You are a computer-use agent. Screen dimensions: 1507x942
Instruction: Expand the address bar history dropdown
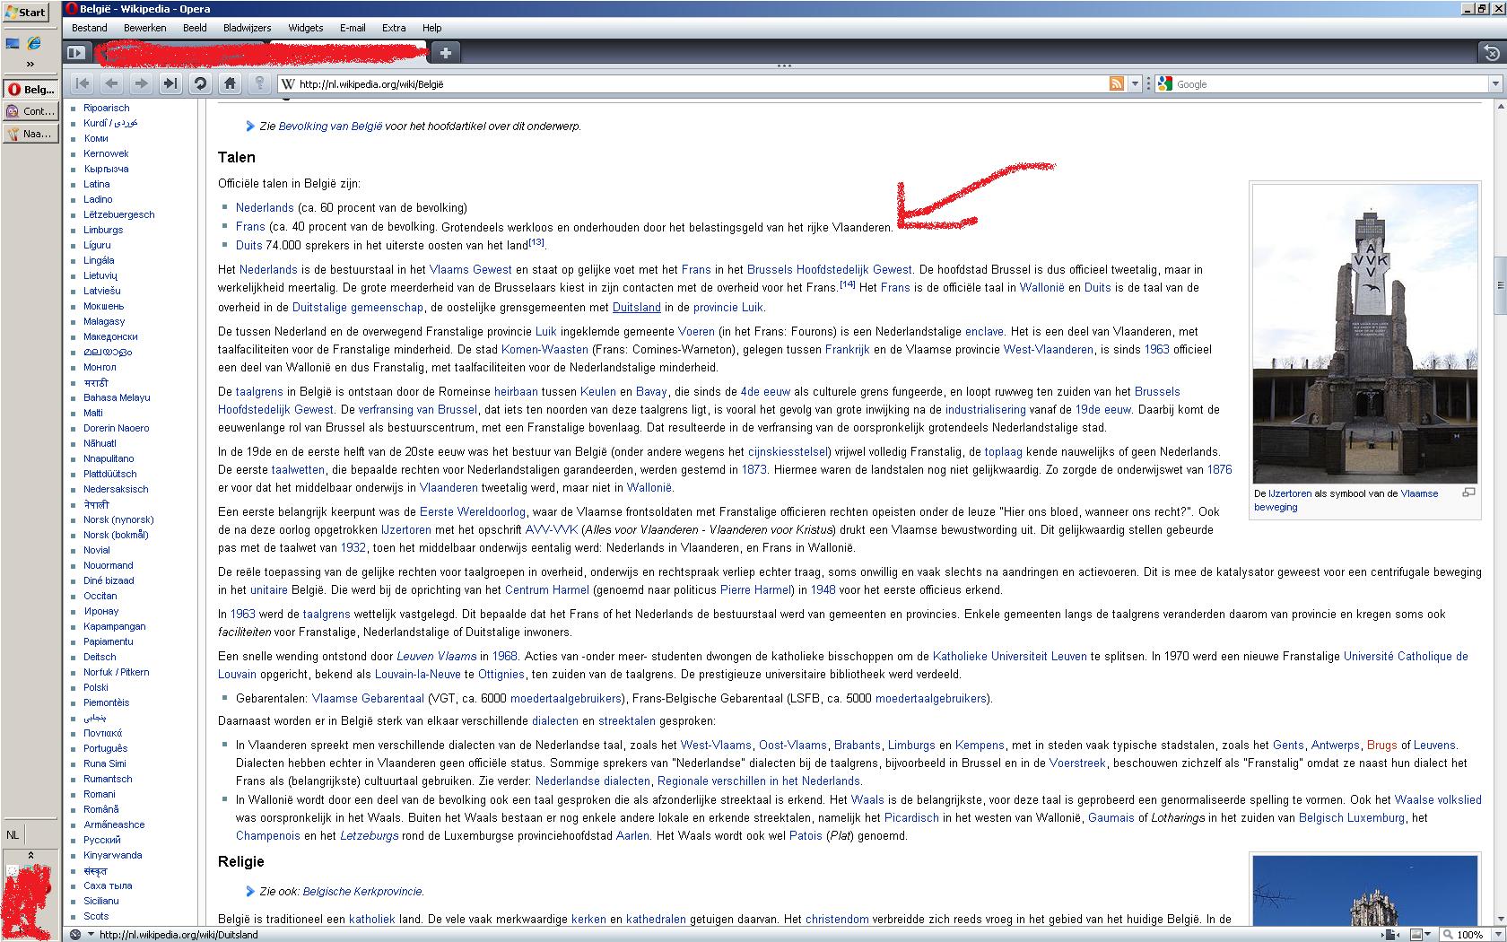[x=1136, y=83]
